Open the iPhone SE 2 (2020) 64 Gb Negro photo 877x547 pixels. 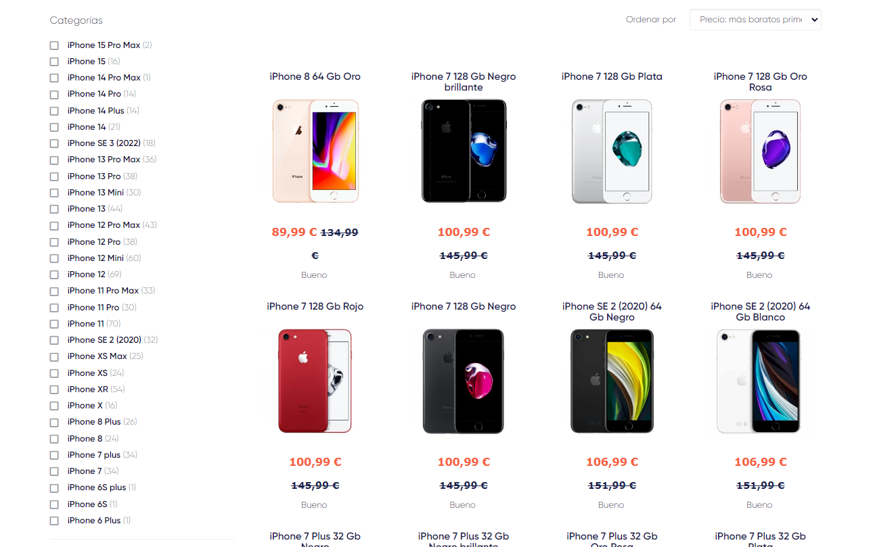pos(612,381)
